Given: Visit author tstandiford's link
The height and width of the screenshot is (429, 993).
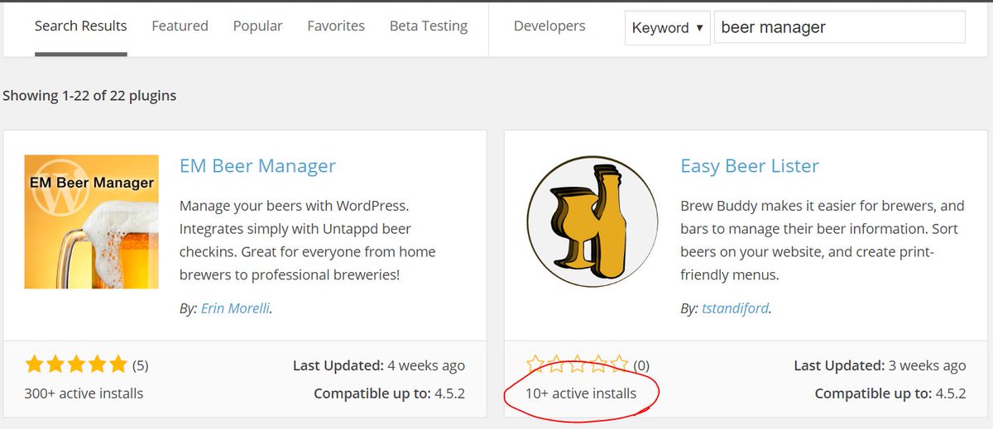Looking at the screenshot, I should tap(736, 308).
